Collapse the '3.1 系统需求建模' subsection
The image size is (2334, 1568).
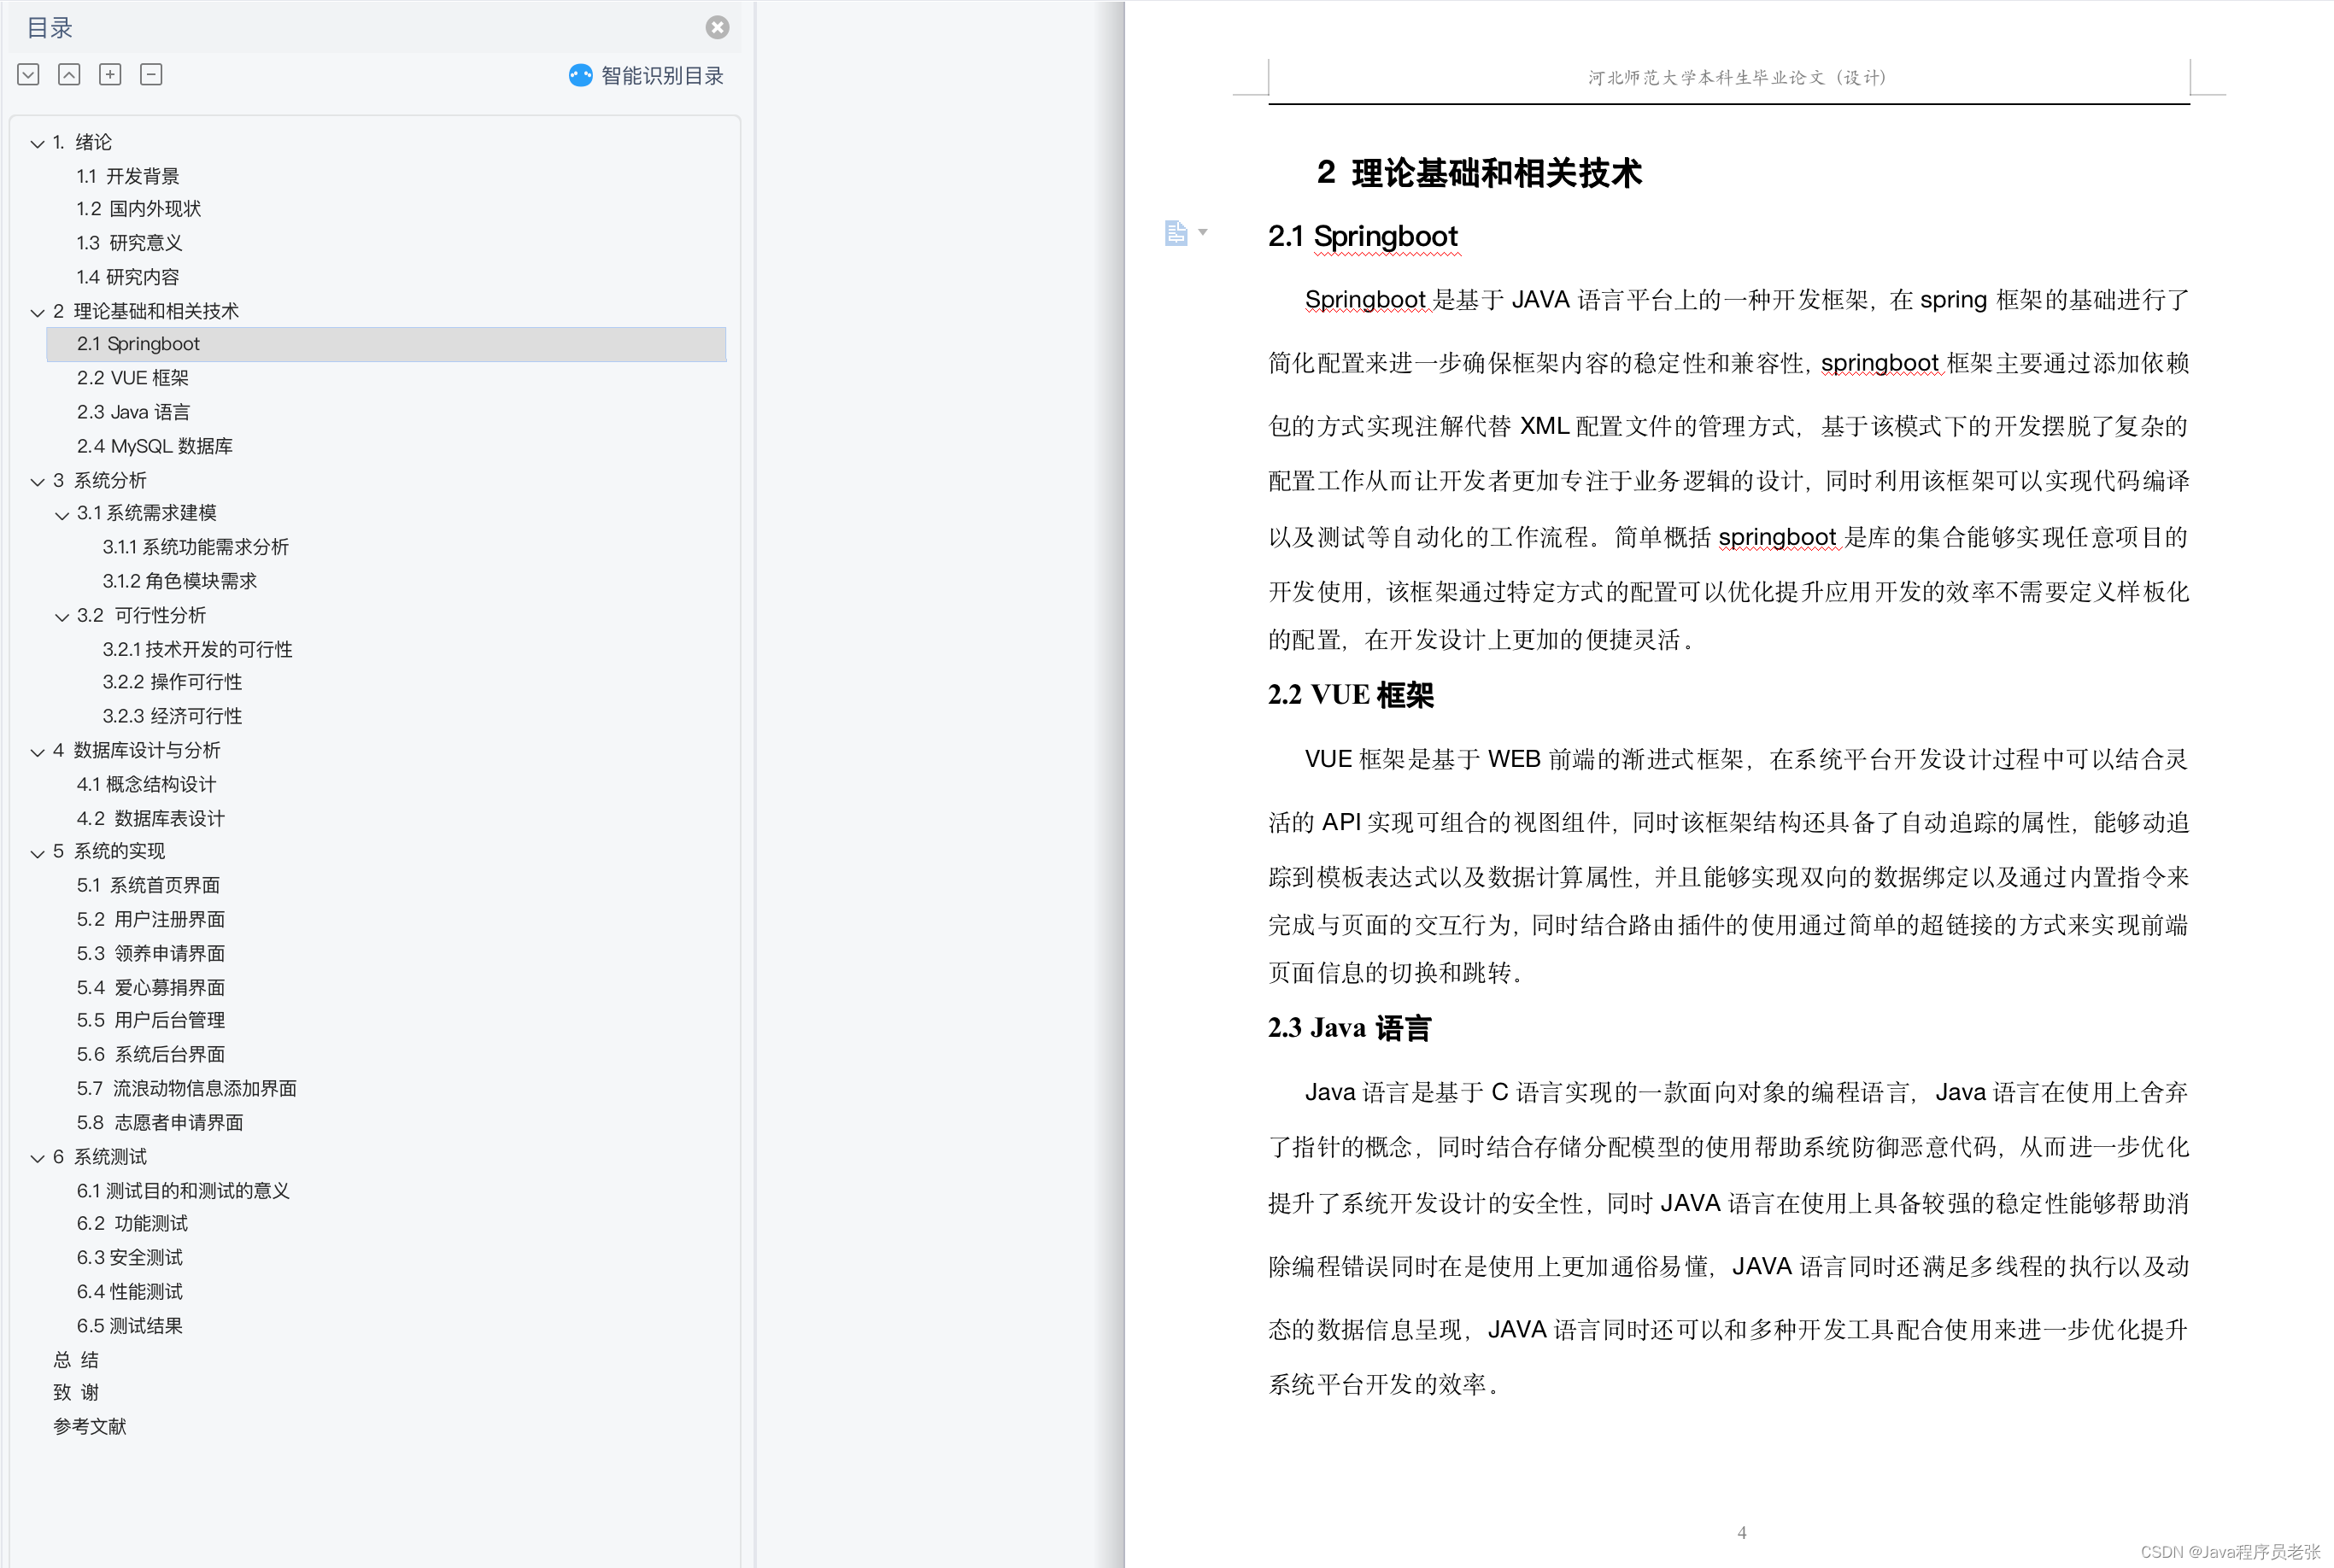pyautogui.click(x=62, y=515)
